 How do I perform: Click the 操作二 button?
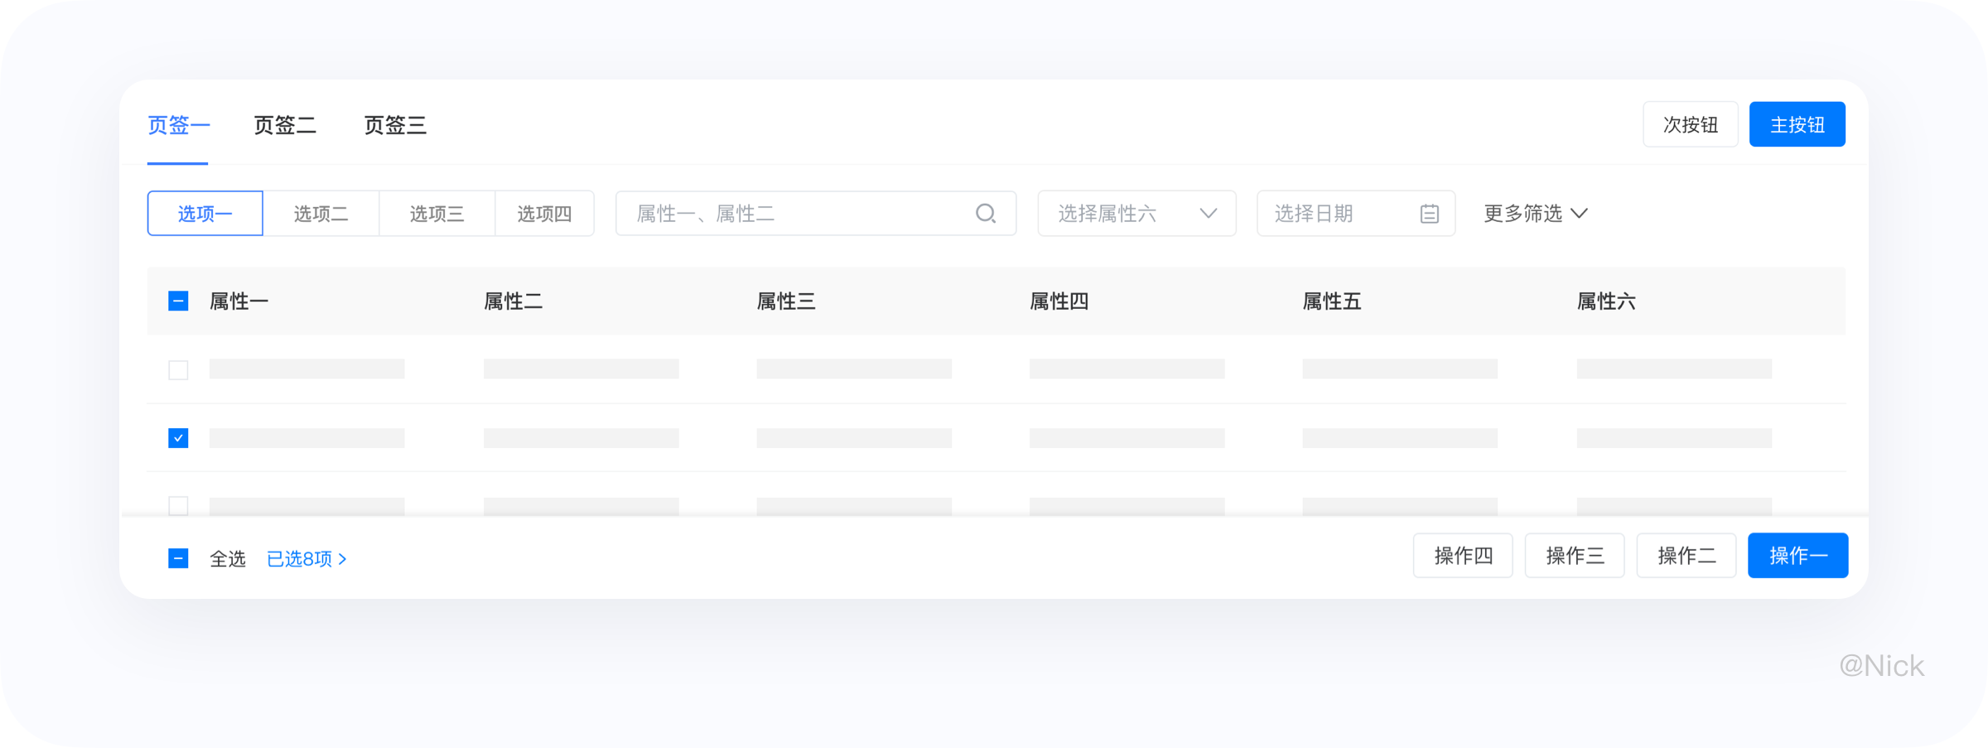[x=1686, y=555]
